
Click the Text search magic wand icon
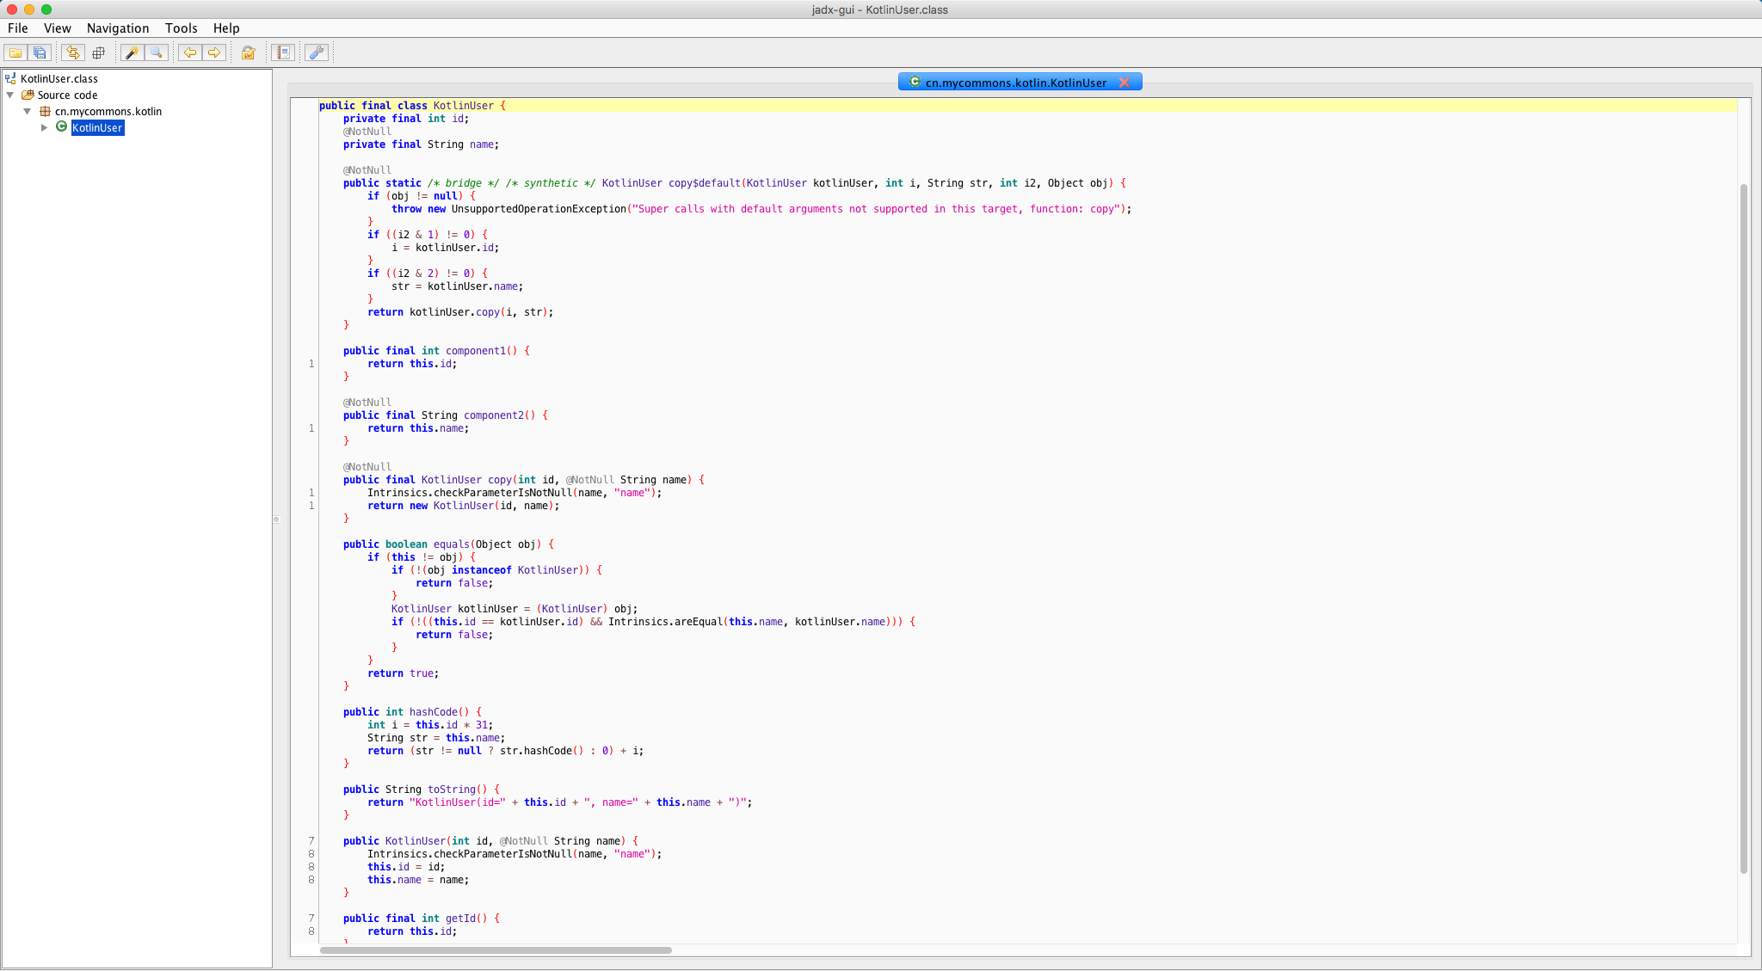pyautogui.click(x=132, y=52)
